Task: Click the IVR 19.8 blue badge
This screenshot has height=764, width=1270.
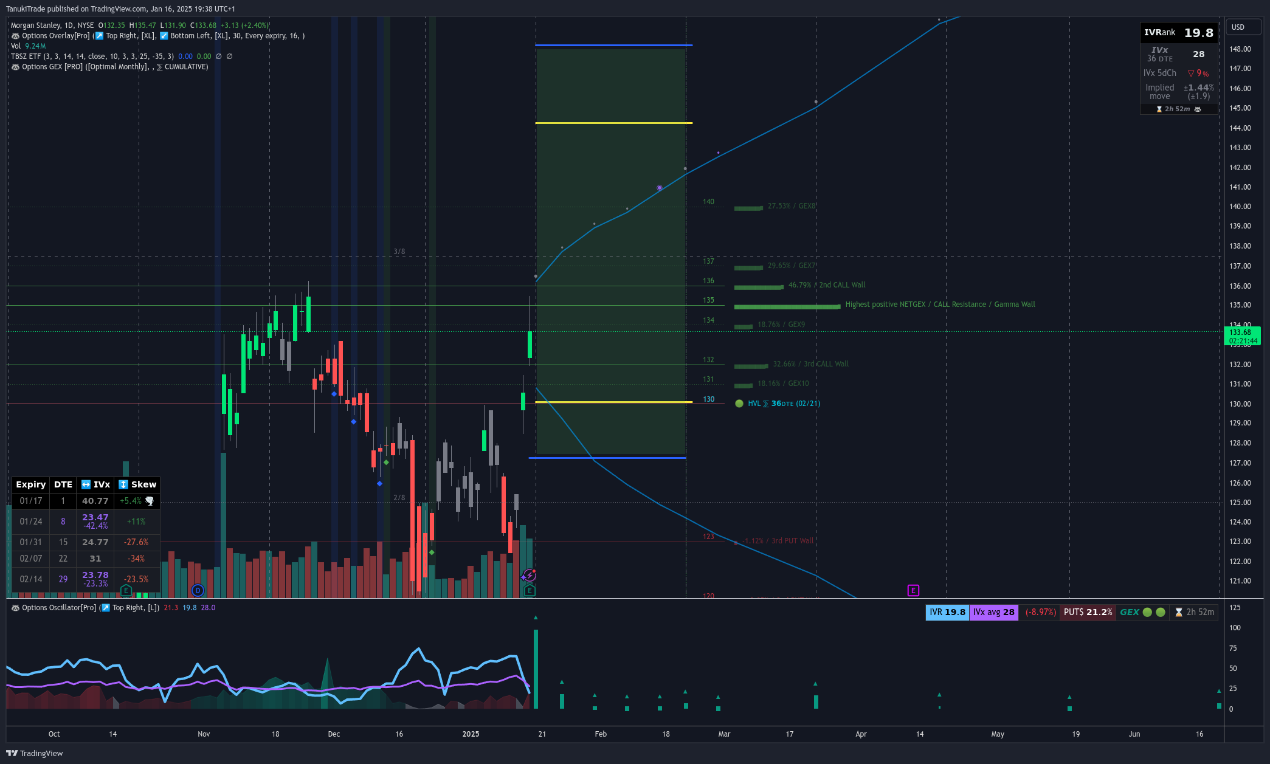Action: pyautogui.click(x=947, y=612)
